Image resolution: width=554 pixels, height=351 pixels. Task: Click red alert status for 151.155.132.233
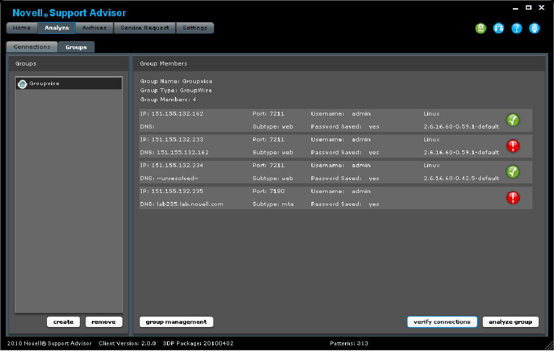[x=513, y=146]
